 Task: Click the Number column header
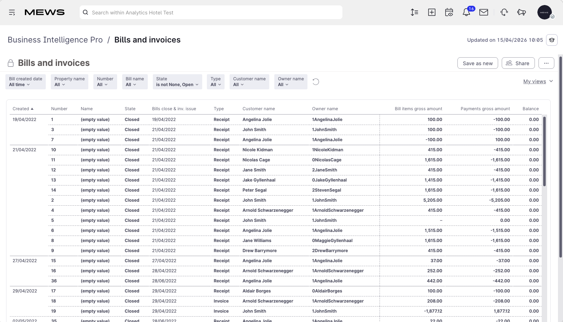(59, 109)
